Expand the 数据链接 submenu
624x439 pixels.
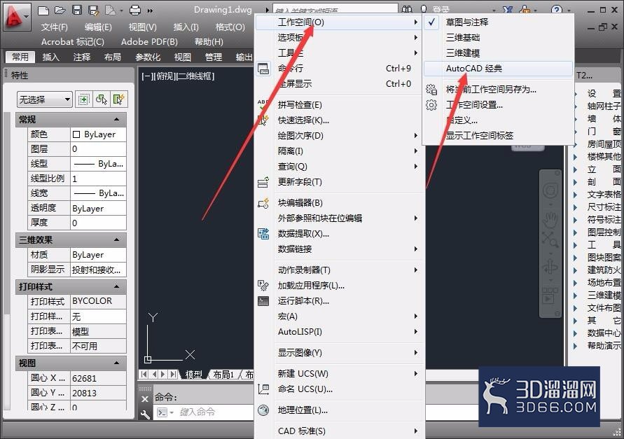(340, 249)
